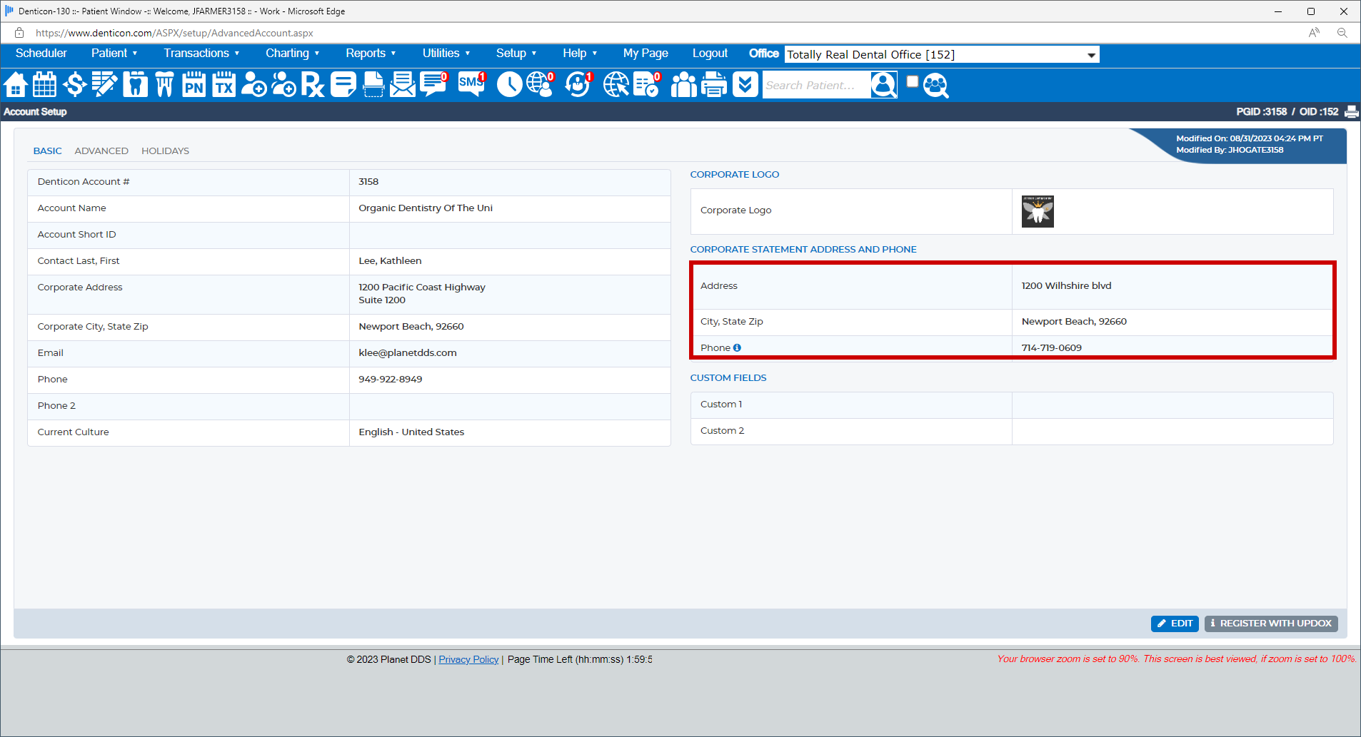The image size is (1361, 737).
Task: Click the Home icon in toolbar
Action: click(16, 85)
